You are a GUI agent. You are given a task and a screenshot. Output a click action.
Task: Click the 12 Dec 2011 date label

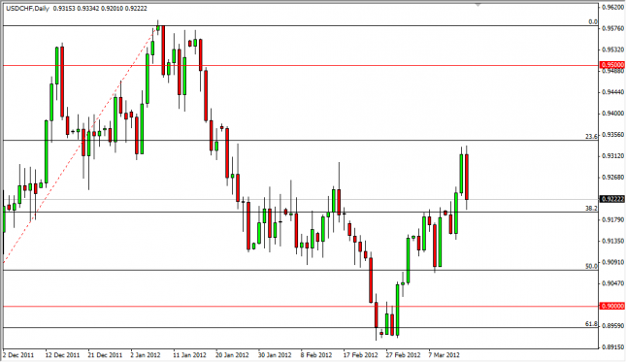[62, 355]
